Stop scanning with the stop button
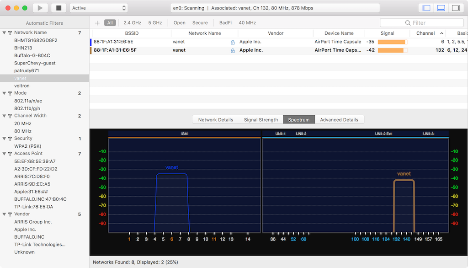 pyautogui.click(x=59, y=8)
